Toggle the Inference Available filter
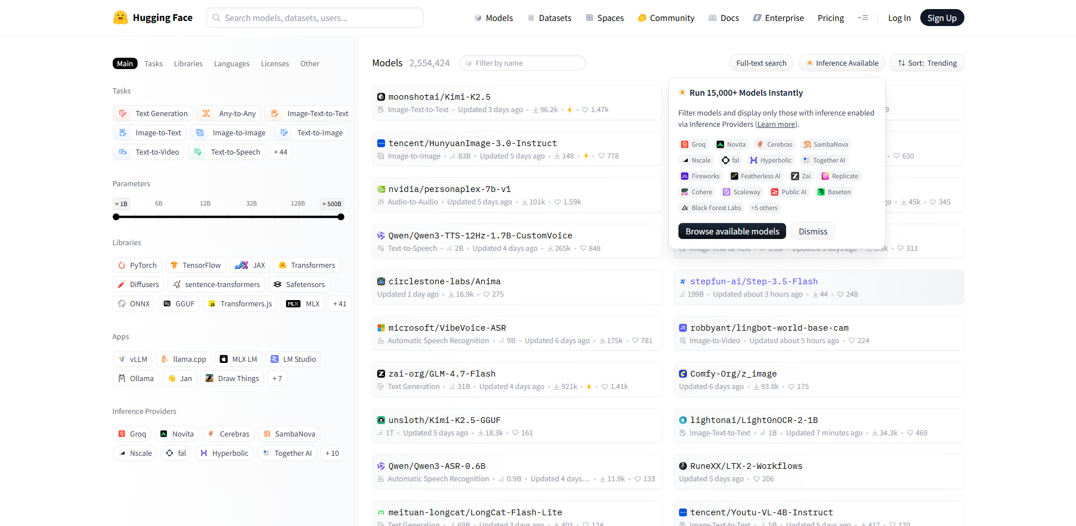Screen dimensions: 1076x526 pyautogui.click(x=842, y=63)
